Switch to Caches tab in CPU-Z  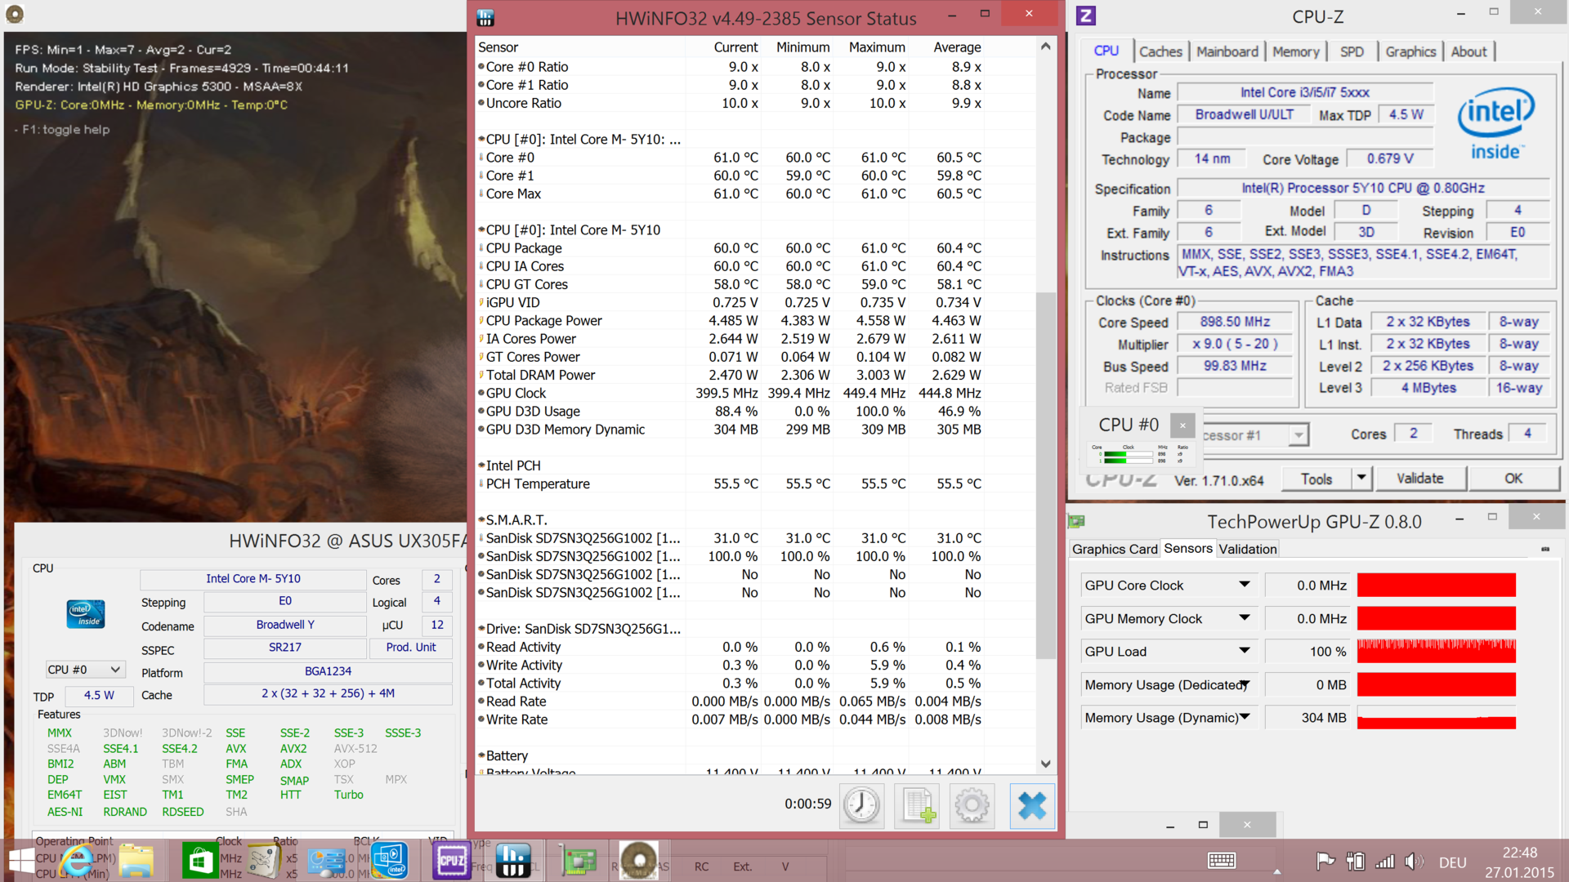[1160, 51]
